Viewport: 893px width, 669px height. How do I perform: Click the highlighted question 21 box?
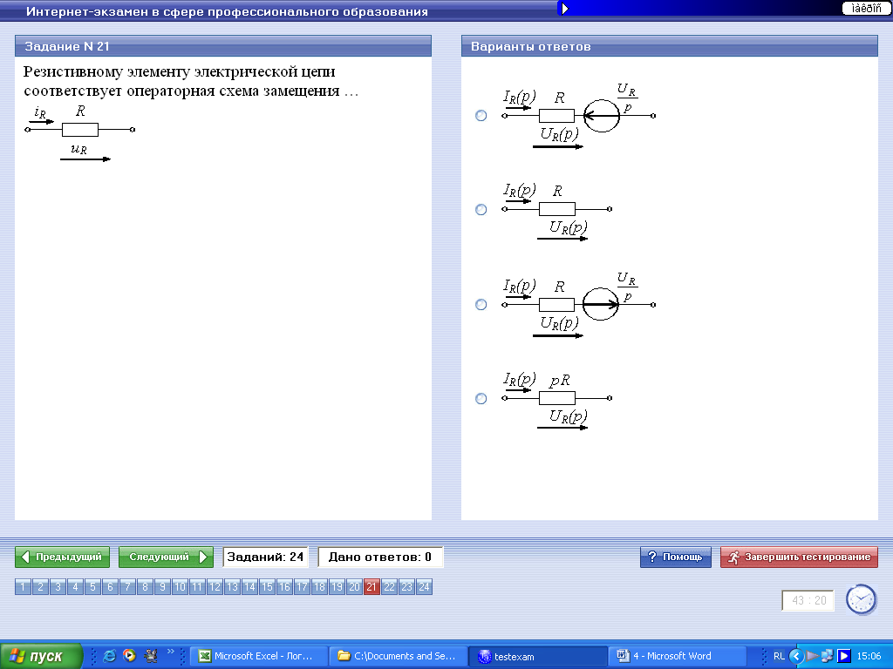(372, 586)
